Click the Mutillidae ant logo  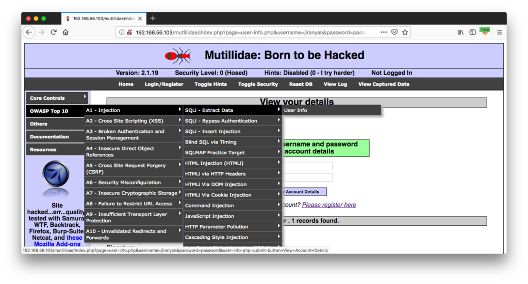178,56
